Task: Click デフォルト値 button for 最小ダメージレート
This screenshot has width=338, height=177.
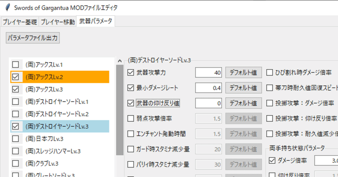Action: click(x=244, y=88)
